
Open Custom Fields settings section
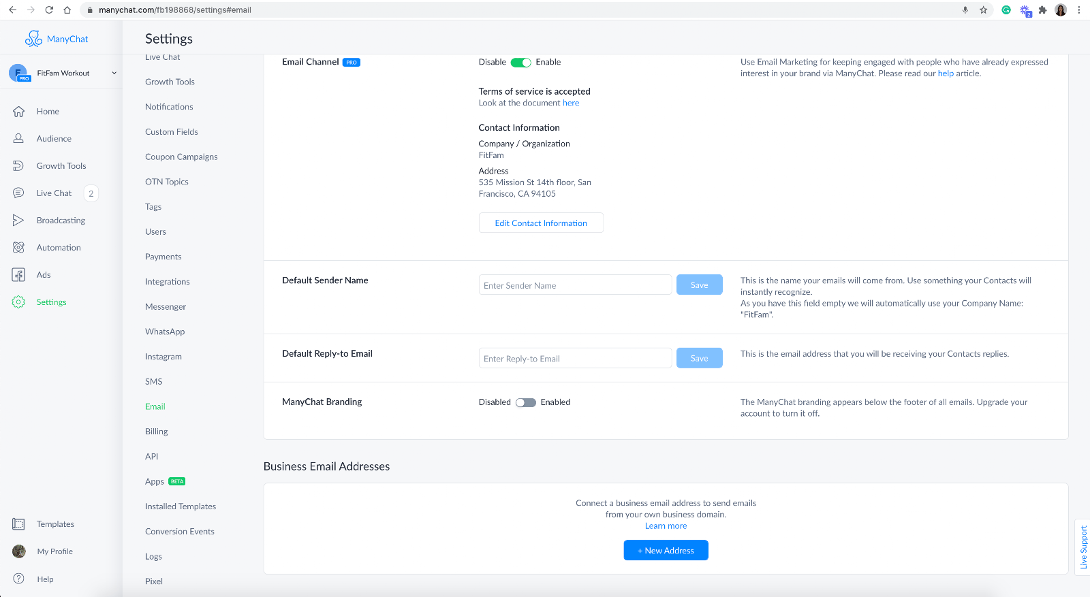[x=172, y=132]
